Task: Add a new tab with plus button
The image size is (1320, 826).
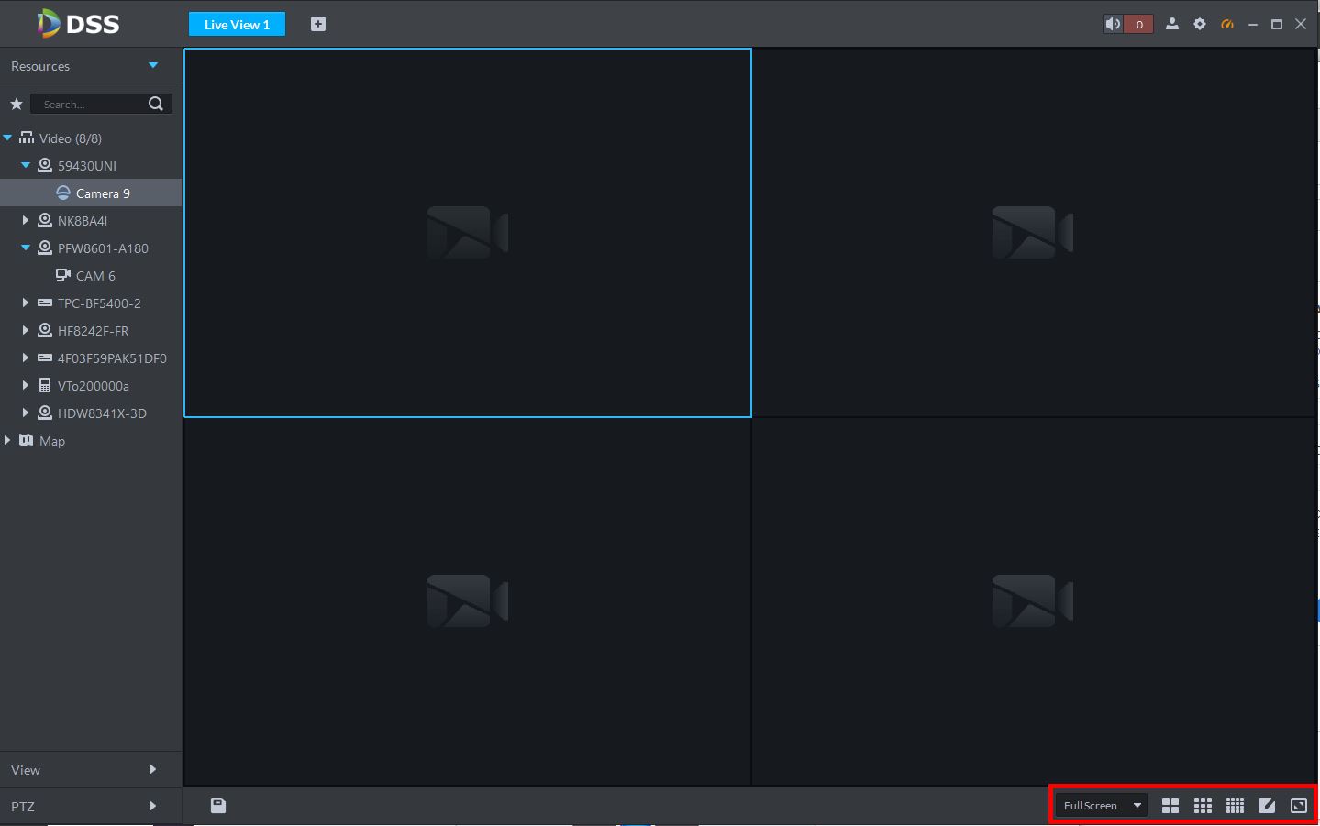Action: [x=318, y=25]
